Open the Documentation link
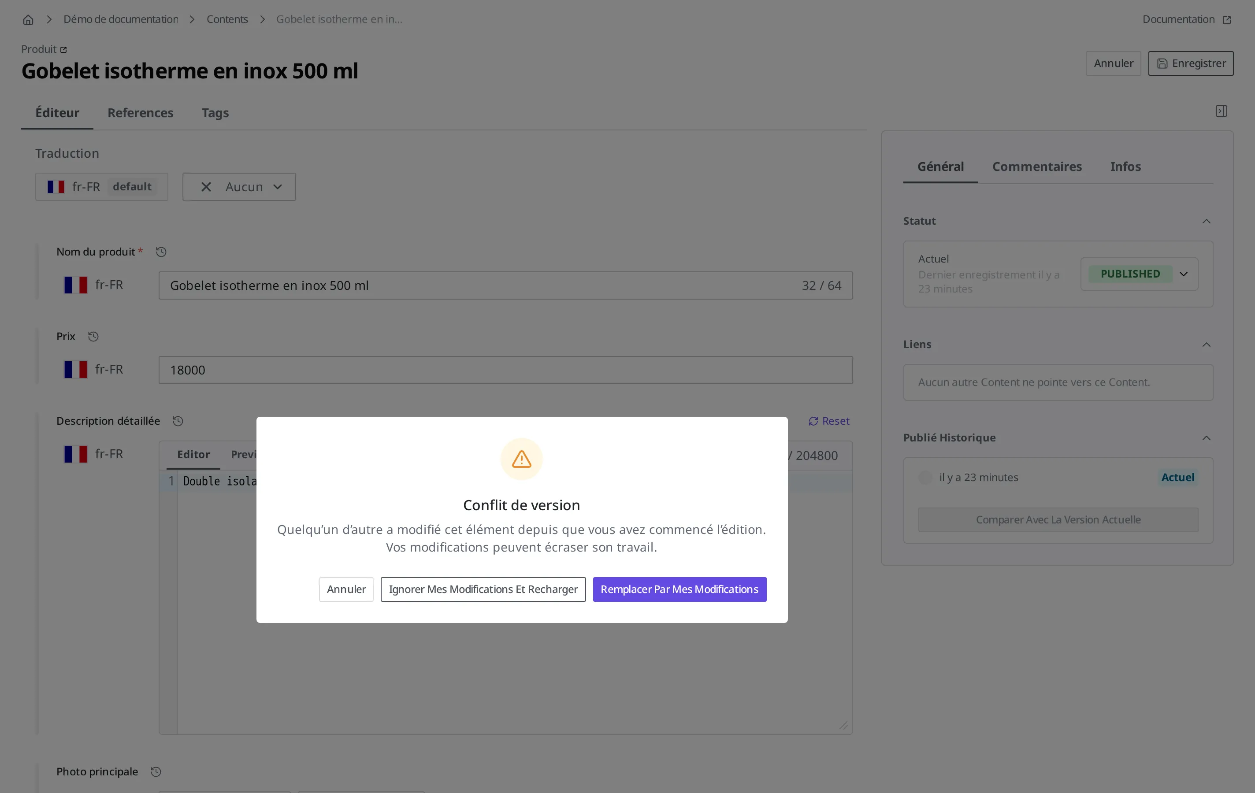This screenshot has width=1255, height=793. point(1187,20)
